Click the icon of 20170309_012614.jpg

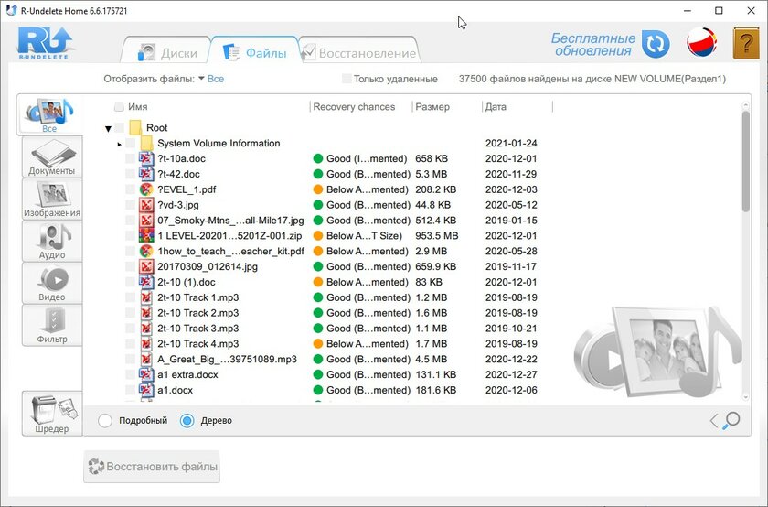pos(146,266)
